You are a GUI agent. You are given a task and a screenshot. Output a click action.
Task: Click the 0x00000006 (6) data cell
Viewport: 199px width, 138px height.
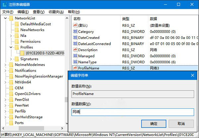pyautogui.click(x=163, y=62)
